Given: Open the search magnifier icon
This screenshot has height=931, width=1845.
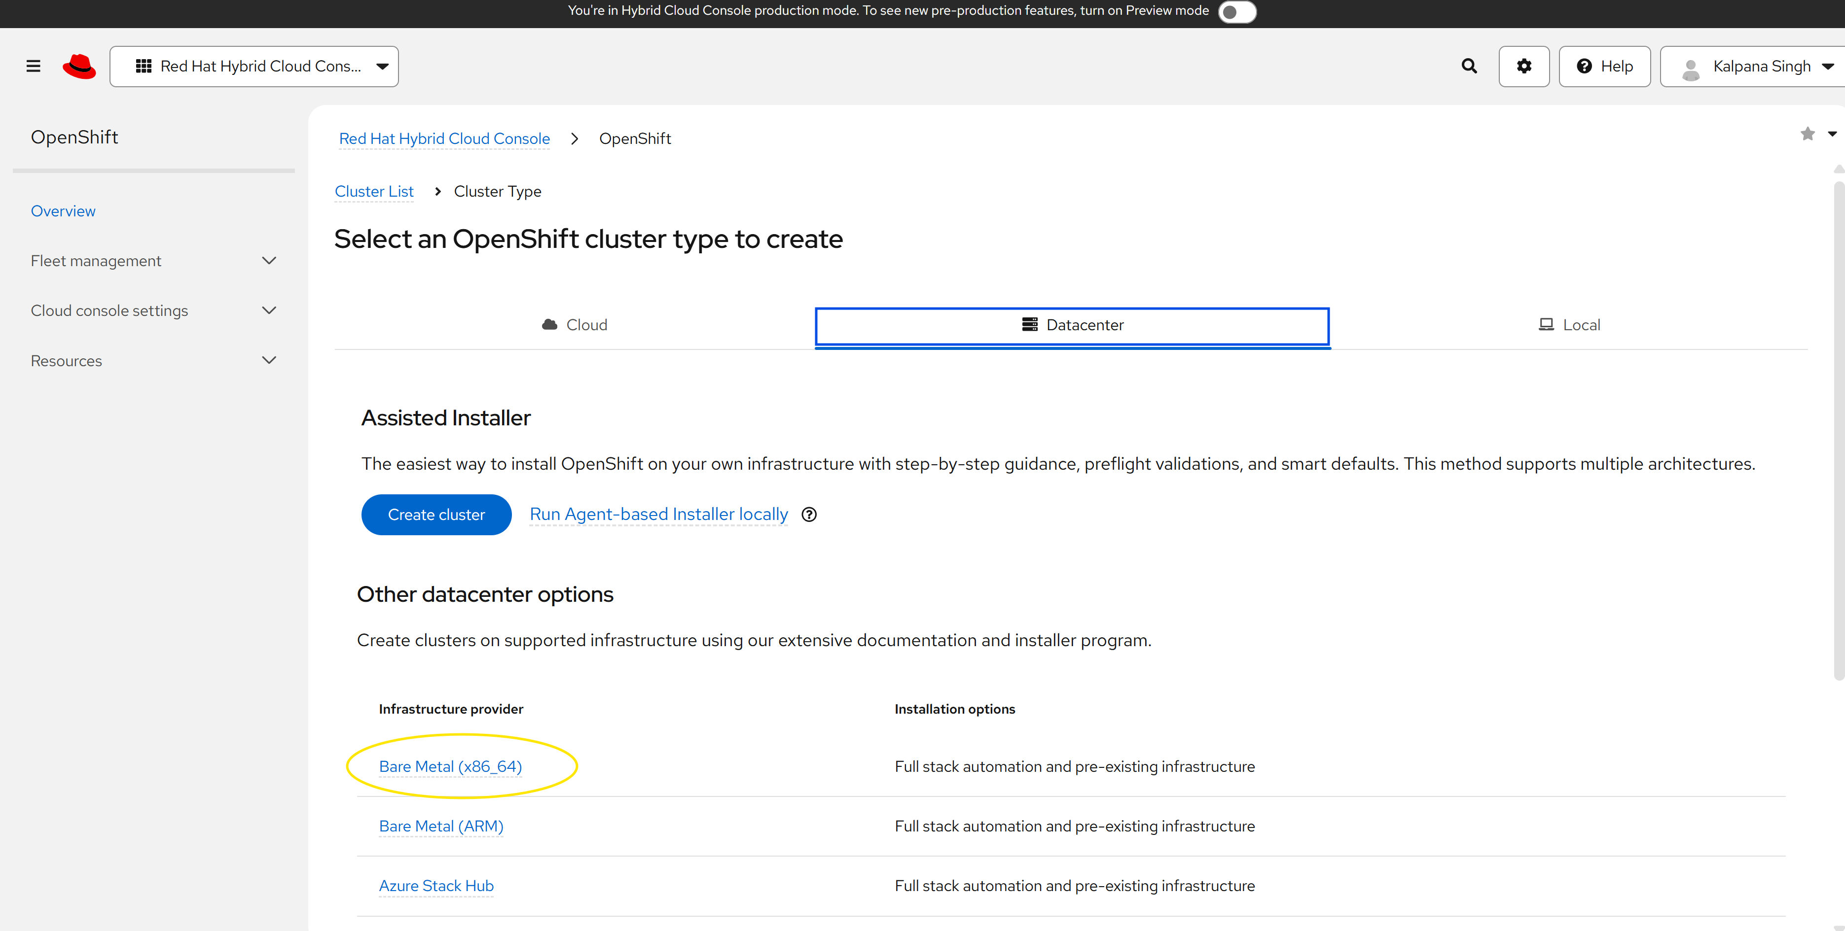Looking at the screenshot, I should click(x=1469, y=66).
